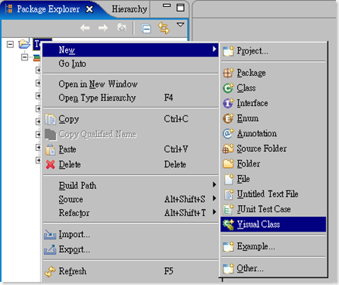Select the Package Explorer tab

pyautogui.click(x=48, y=9)
